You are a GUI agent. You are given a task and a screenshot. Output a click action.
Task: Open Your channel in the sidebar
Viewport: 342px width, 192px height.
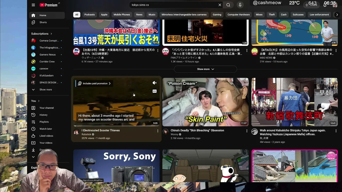pos(47,108)
